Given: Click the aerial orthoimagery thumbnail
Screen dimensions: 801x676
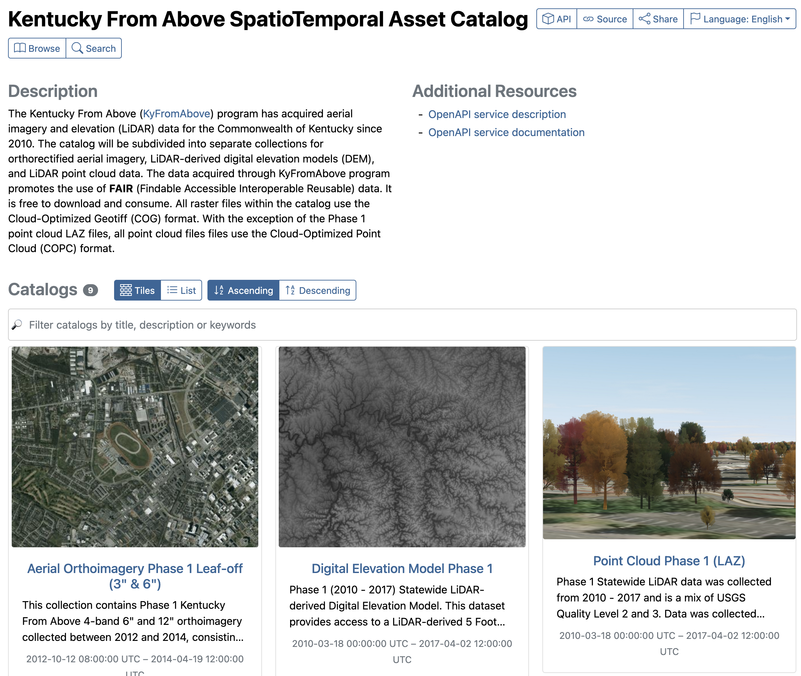Looking at the screenshot, I should (x=135, y=447).
